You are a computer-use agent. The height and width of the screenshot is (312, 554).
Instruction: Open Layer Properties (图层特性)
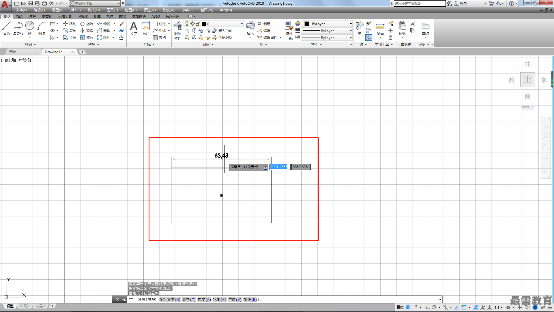coord(178,30)
